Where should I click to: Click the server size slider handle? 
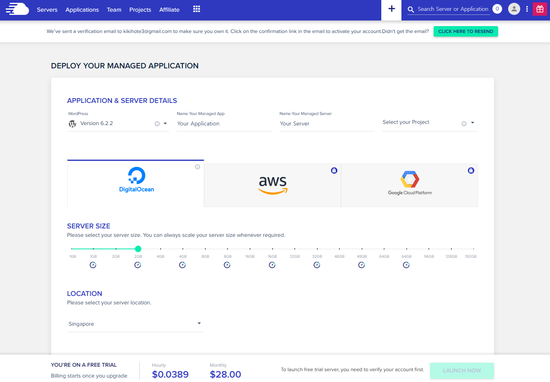[138, 249]
